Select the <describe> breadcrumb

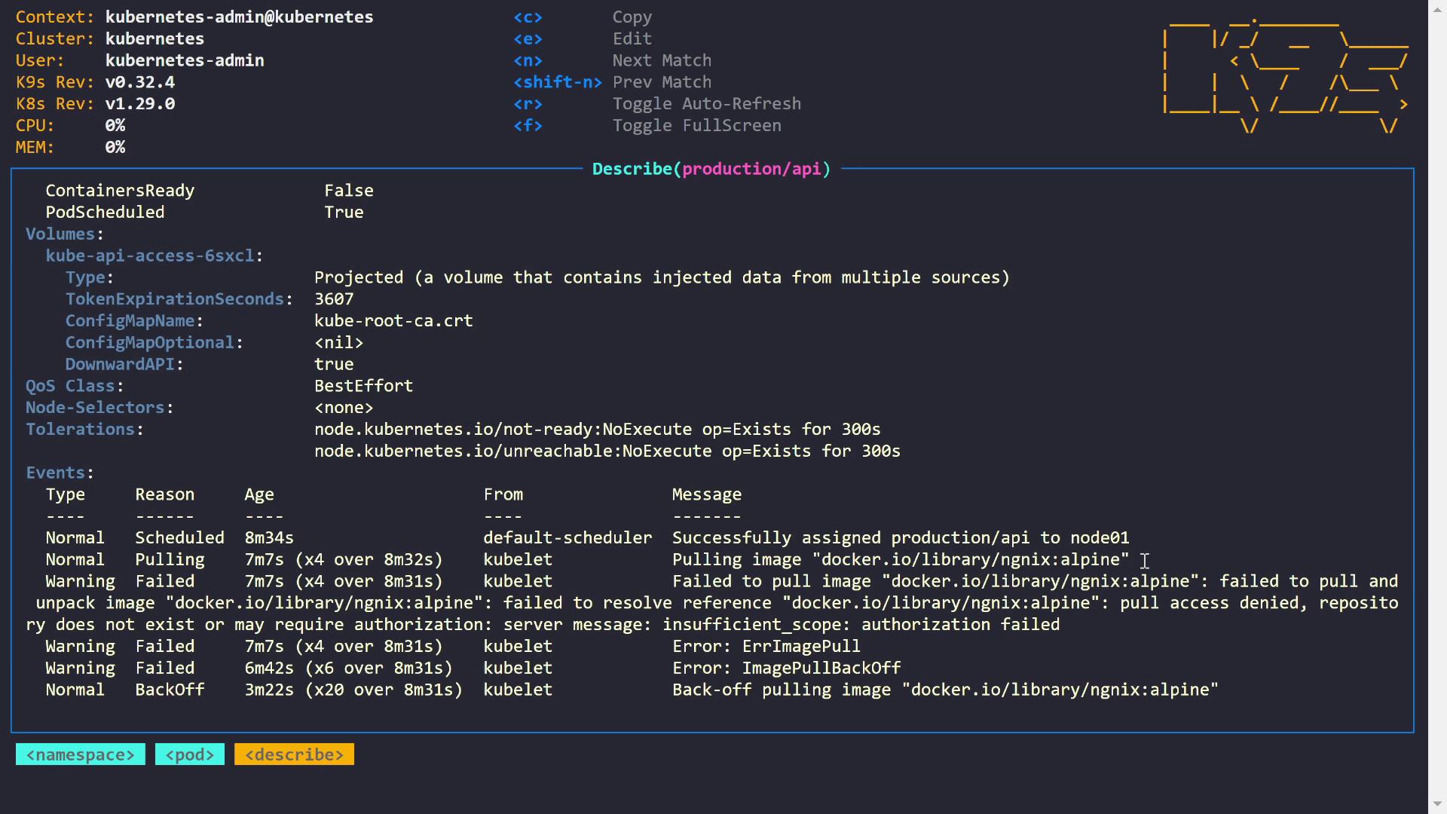(x=294, y=754)
